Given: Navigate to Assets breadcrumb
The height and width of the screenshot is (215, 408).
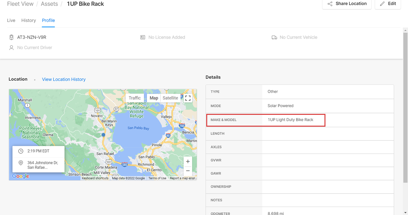Looking at the screenshot, I should point(49,4).
